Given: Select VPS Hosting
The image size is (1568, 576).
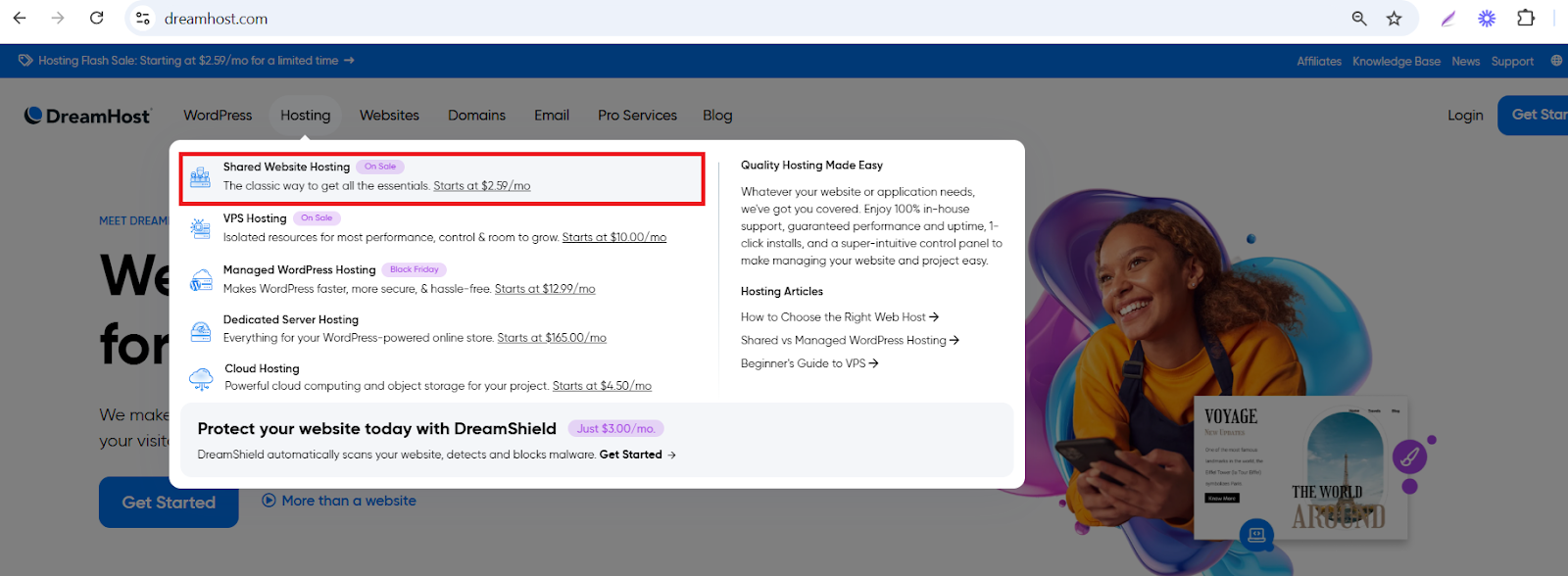Looking at the screenshot, I should click(x=255, y=218).
